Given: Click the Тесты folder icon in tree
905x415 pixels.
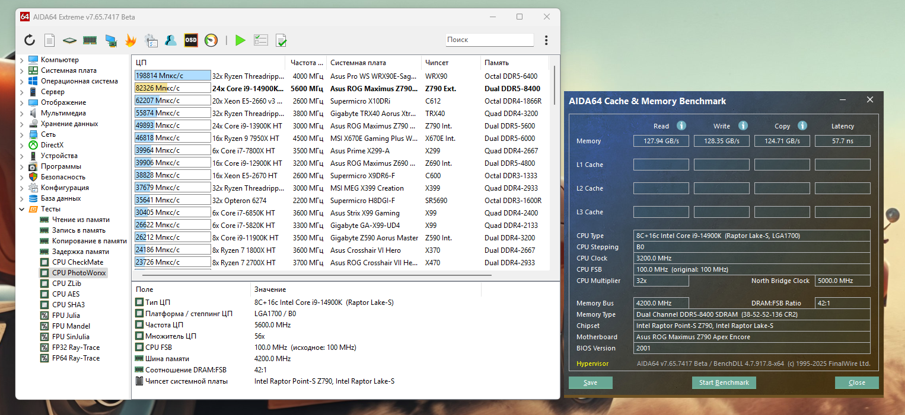Looking at the screenshot, I should pyautogui.click(x=33, y=209).
